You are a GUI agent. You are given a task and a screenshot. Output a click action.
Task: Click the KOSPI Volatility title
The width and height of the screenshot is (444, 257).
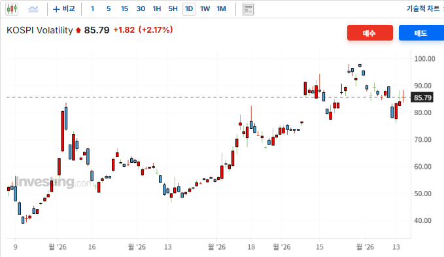40,30
